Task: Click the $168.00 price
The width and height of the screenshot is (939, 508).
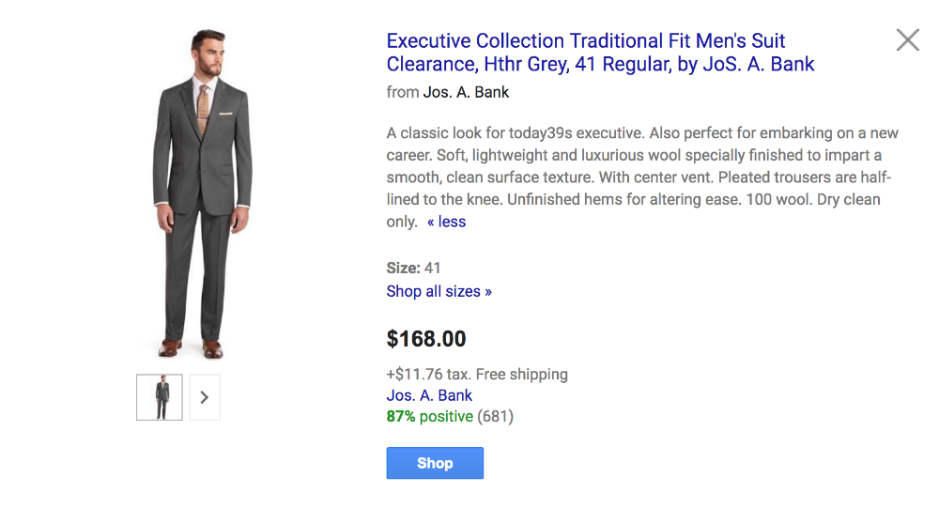Action: (426, 339)
